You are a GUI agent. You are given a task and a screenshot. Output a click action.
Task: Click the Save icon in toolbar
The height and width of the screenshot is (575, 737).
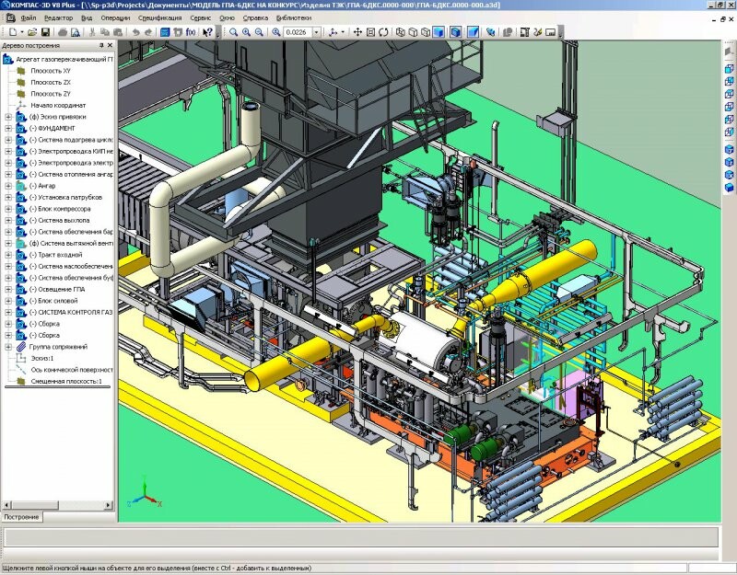45,32
